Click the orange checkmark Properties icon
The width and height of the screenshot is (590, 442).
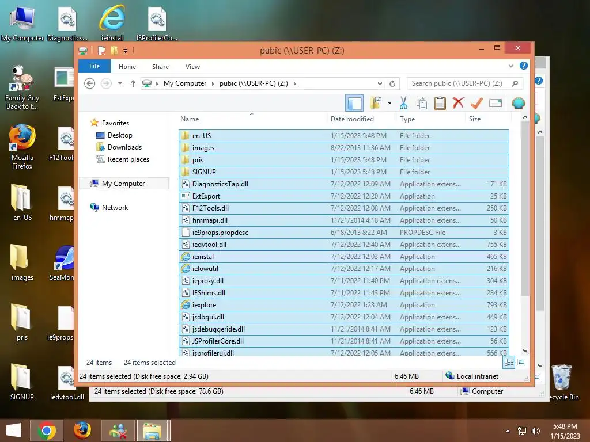pyautogui.click(x=476, y=102)
